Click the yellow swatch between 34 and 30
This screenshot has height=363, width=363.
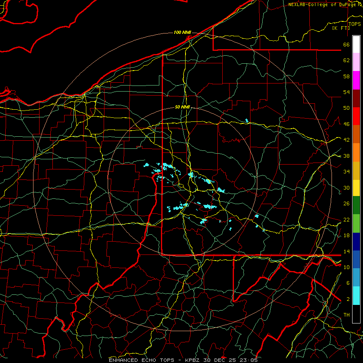[x=356, y=188]
